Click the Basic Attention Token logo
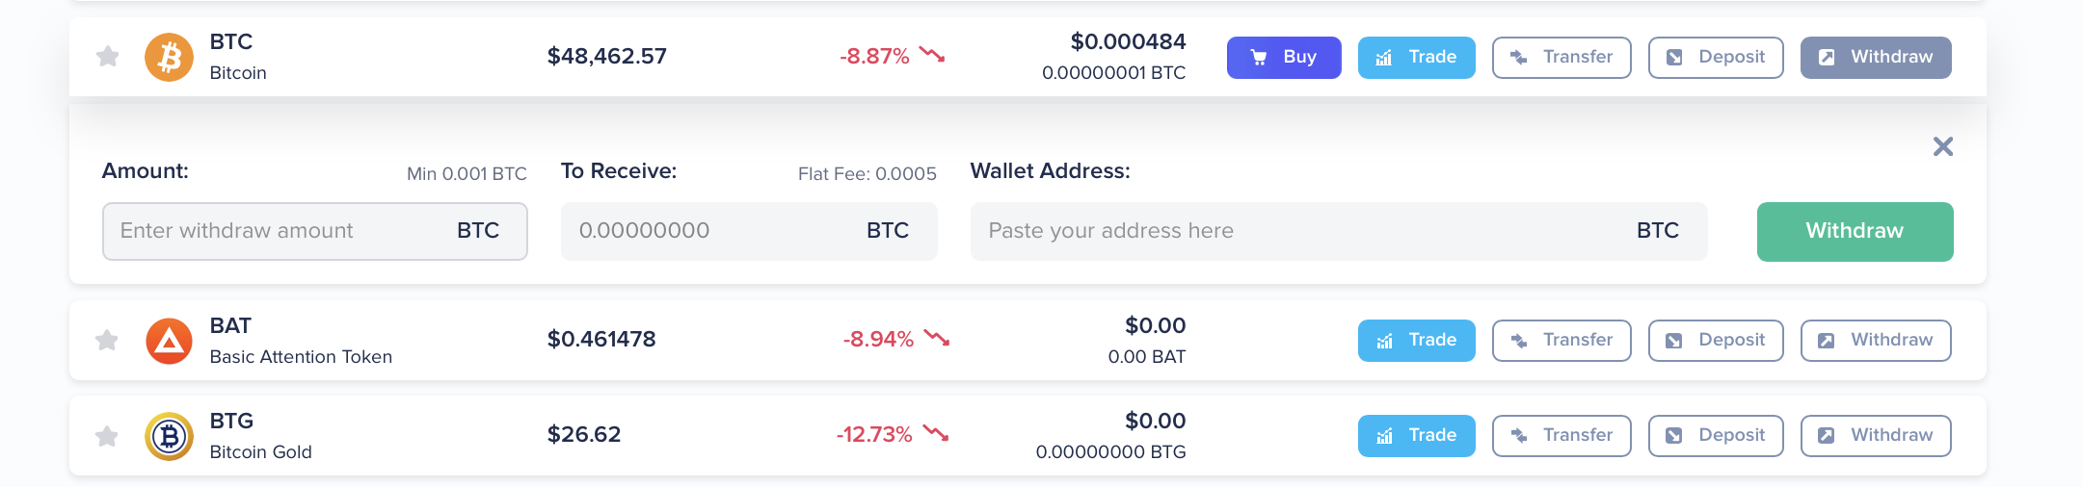Image resolution: width=2082 pixels, height=487 pixels. point(170,341)
